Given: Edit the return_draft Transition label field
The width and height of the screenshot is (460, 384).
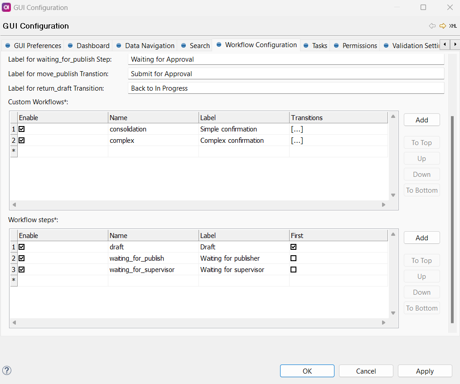Looking at the screenshot, I should pyautogui.click(x=286, y=88).
